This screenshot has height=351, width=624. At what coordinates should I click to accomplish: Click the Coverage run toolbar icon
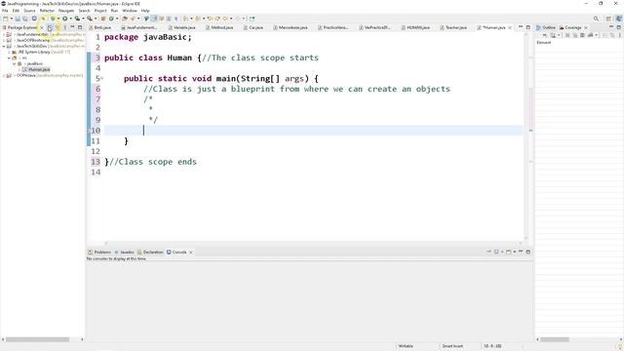coord(77,19)
